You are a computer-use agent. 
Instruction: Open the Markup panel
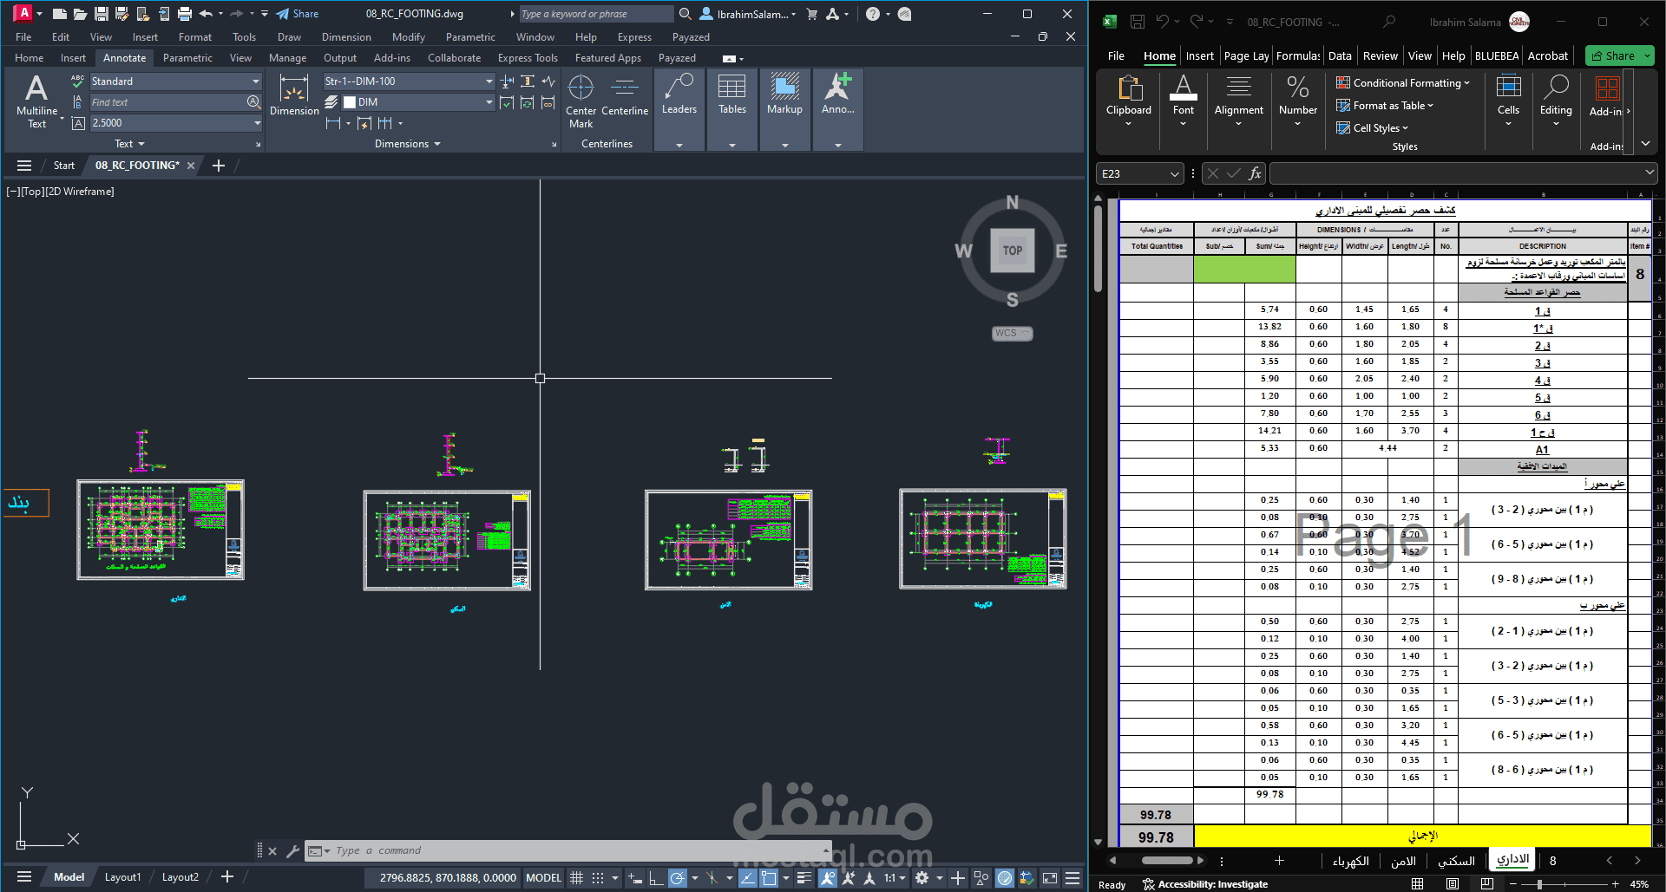coord(784,95)
